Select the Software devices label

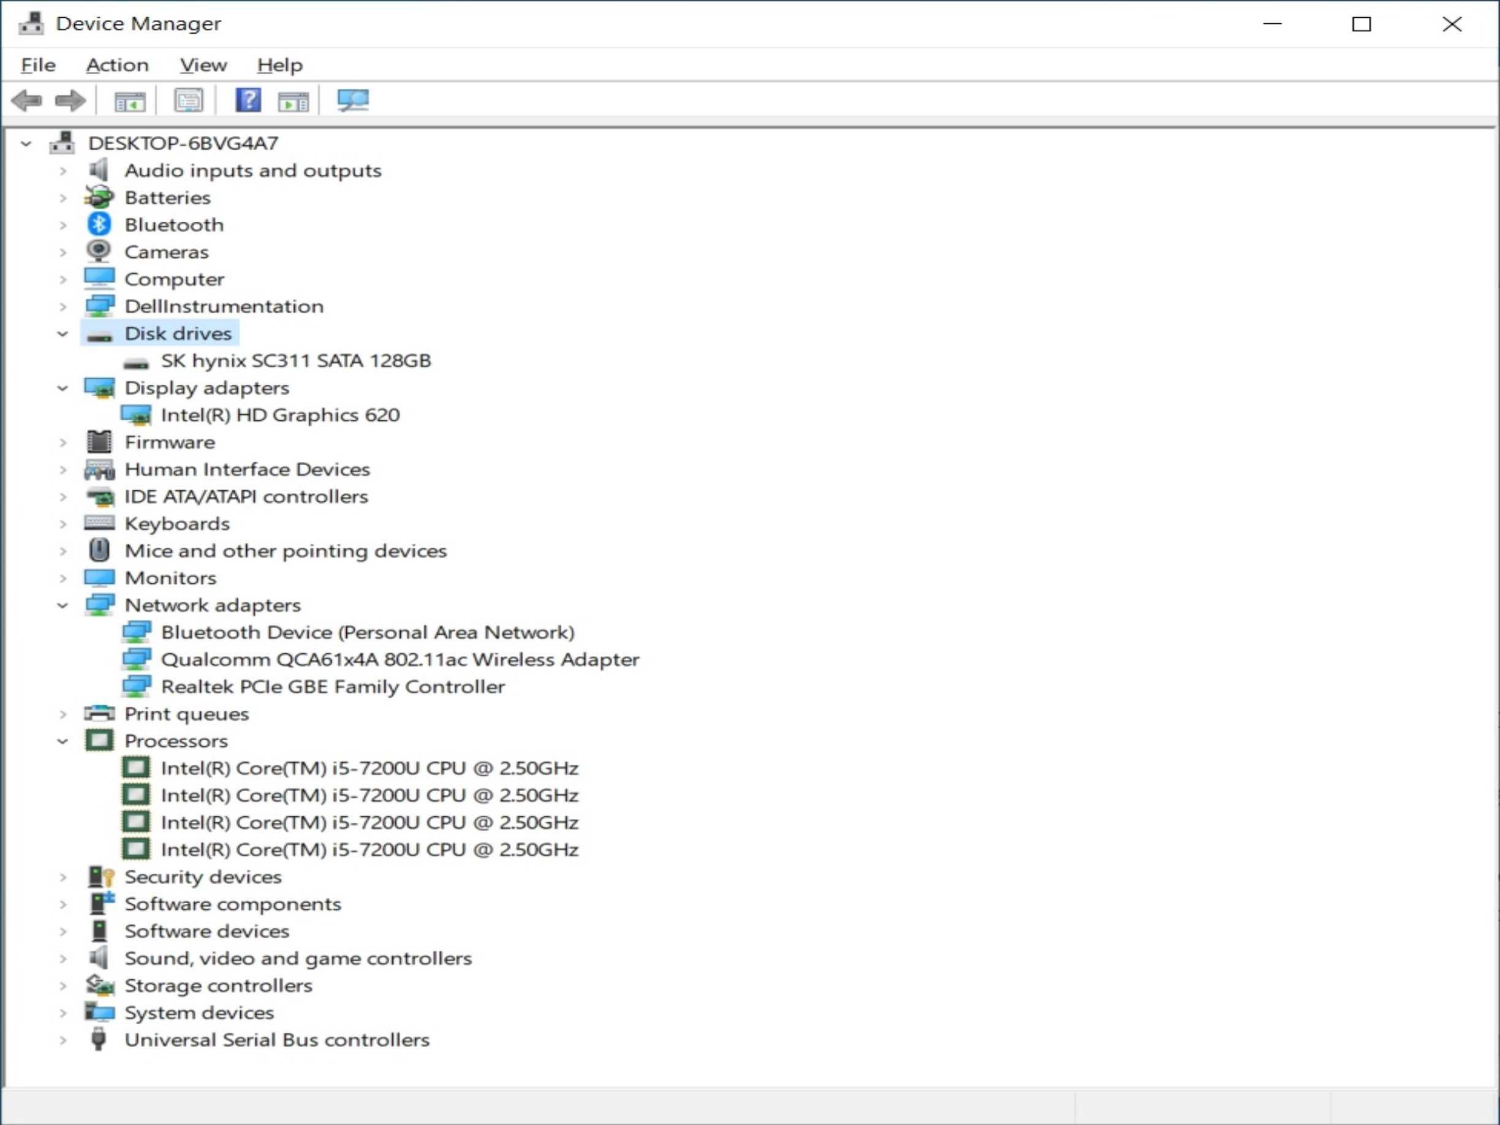click(x=207, y=931)
